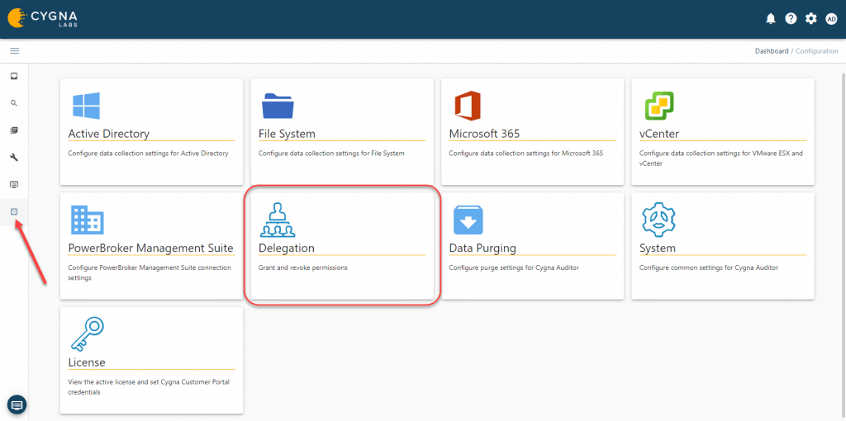Viewport: 846px width, 421px height.
Task: Open the settings gear in header
Action: pyautogui.click(x=810, y=18)
